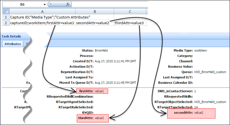The height and width of the screenshot is (125, 230).
Task: Click the RVQID label
Action: tap(88, 113)
